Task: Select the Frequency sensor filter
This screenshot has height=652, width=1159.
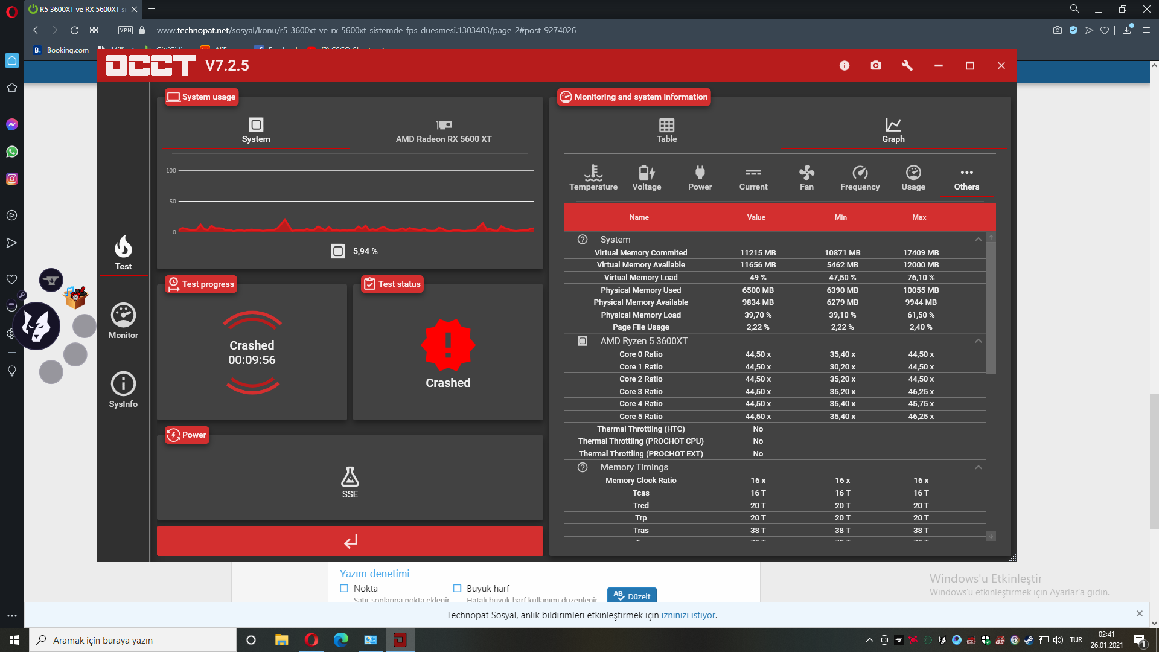Action: click(860, 178)
